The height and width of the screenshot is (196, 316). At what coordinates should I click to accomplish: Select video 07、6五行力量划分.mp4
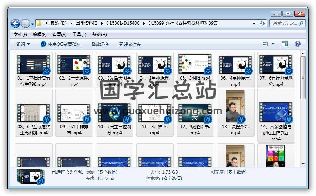point(276,70)
